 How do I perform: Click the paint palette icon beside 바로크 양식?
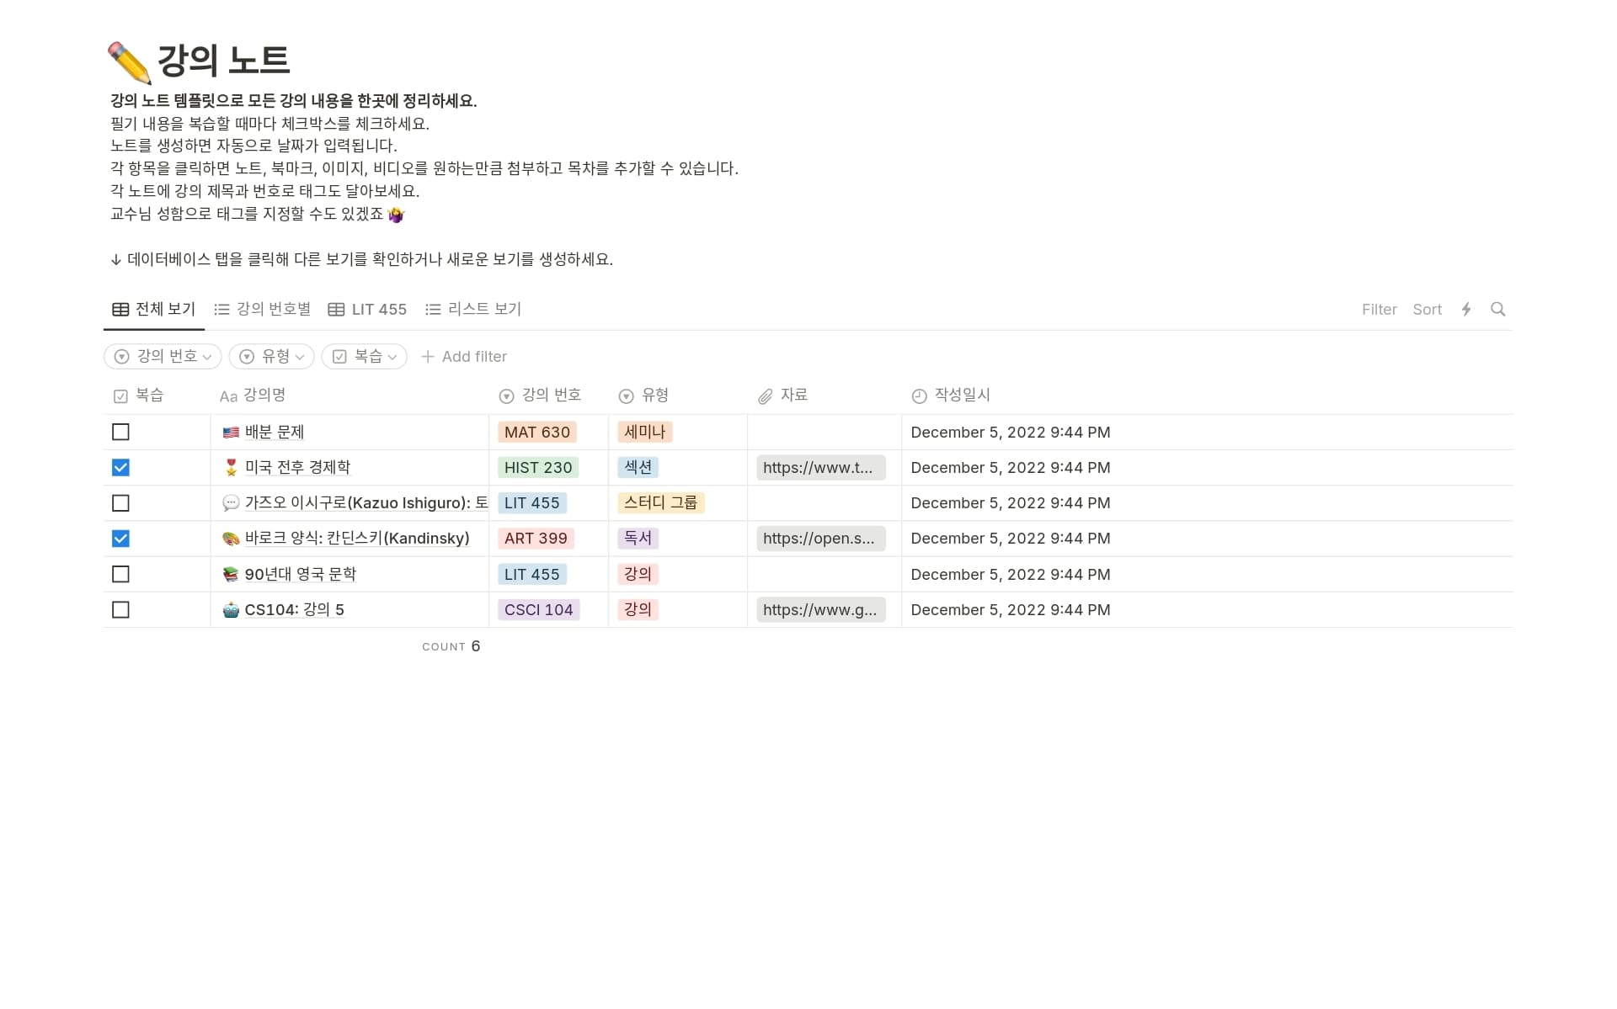[x=231, y=539]
